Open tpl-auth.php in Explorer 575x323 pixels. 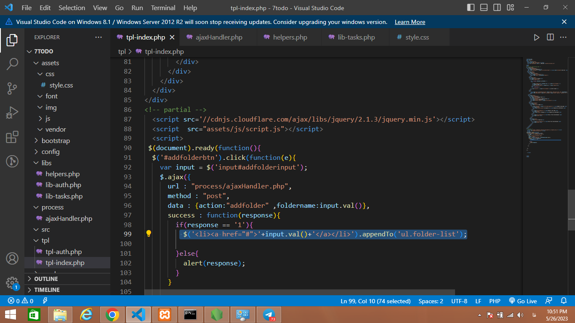tap(67, 252)
